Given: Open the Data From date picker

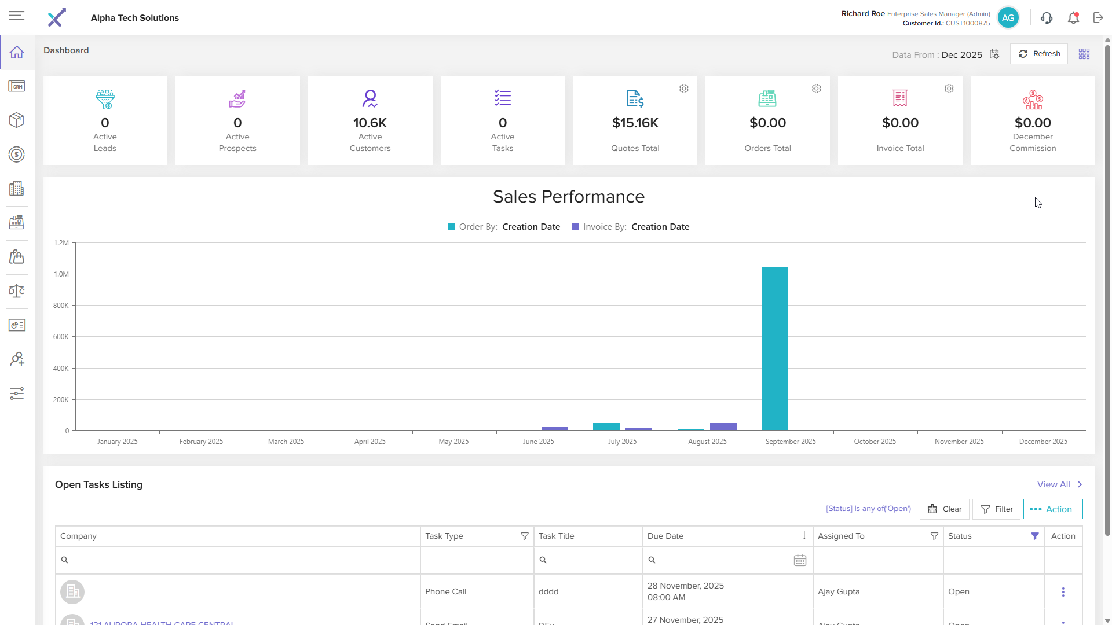Looking at the screenshot, I should tap(994, 54).
